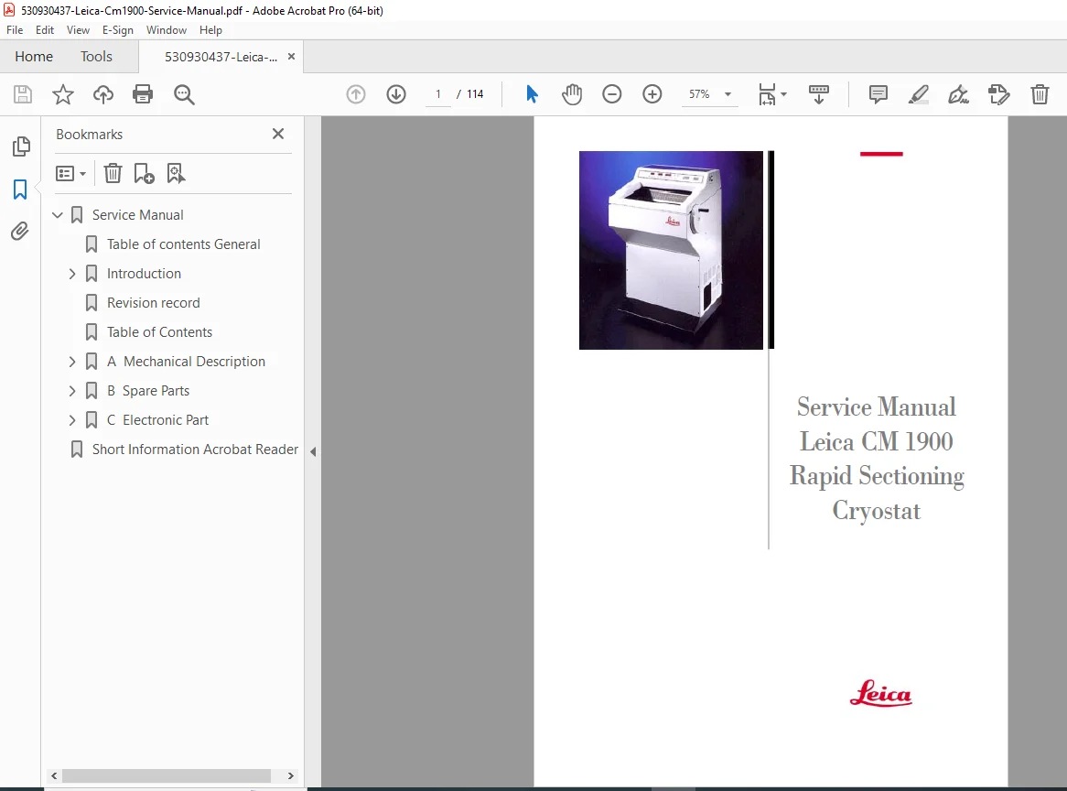Screen dimensions: 1067x791
Task: Open the find text magnifier tool
Action: (x=184, y=94)
